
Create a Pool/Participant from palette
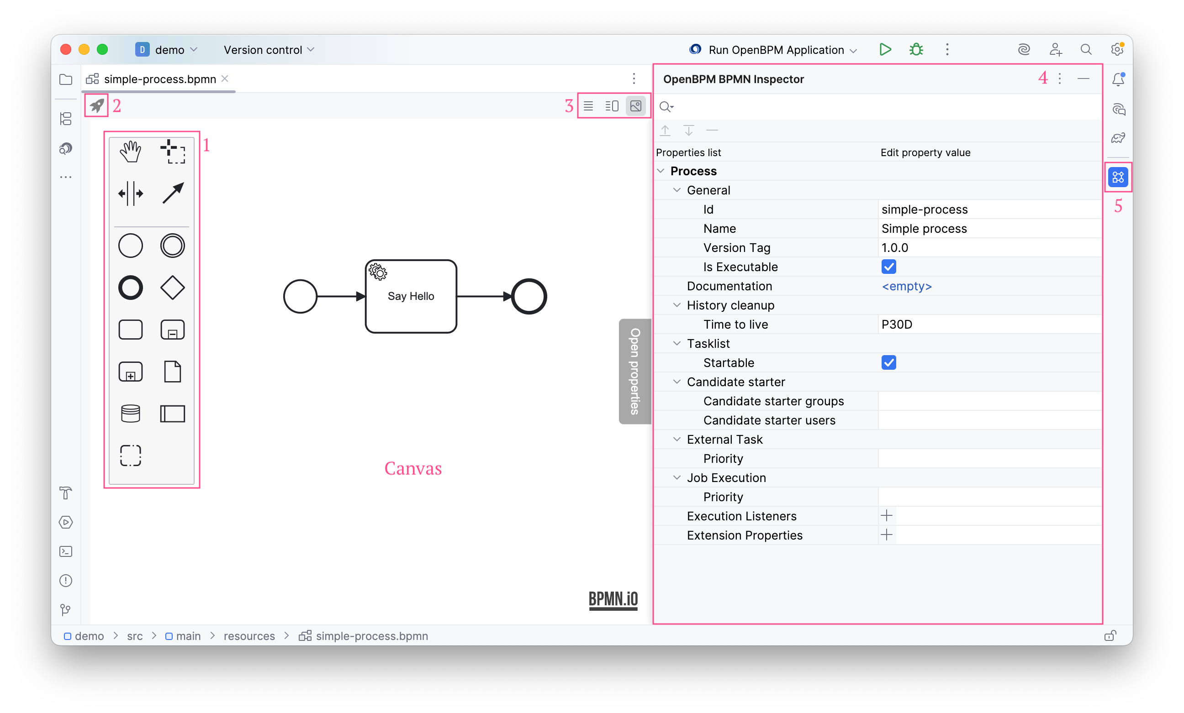[173, 414]
